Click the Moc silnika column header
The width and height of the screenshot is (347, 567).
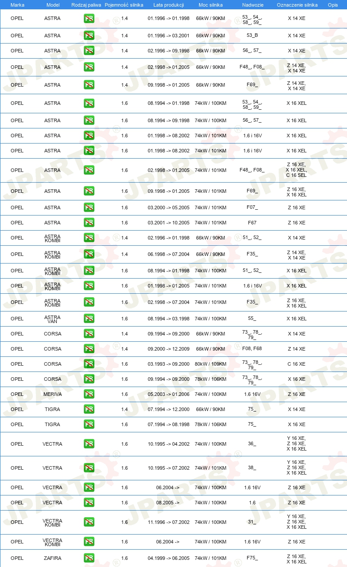click(211, 5)
